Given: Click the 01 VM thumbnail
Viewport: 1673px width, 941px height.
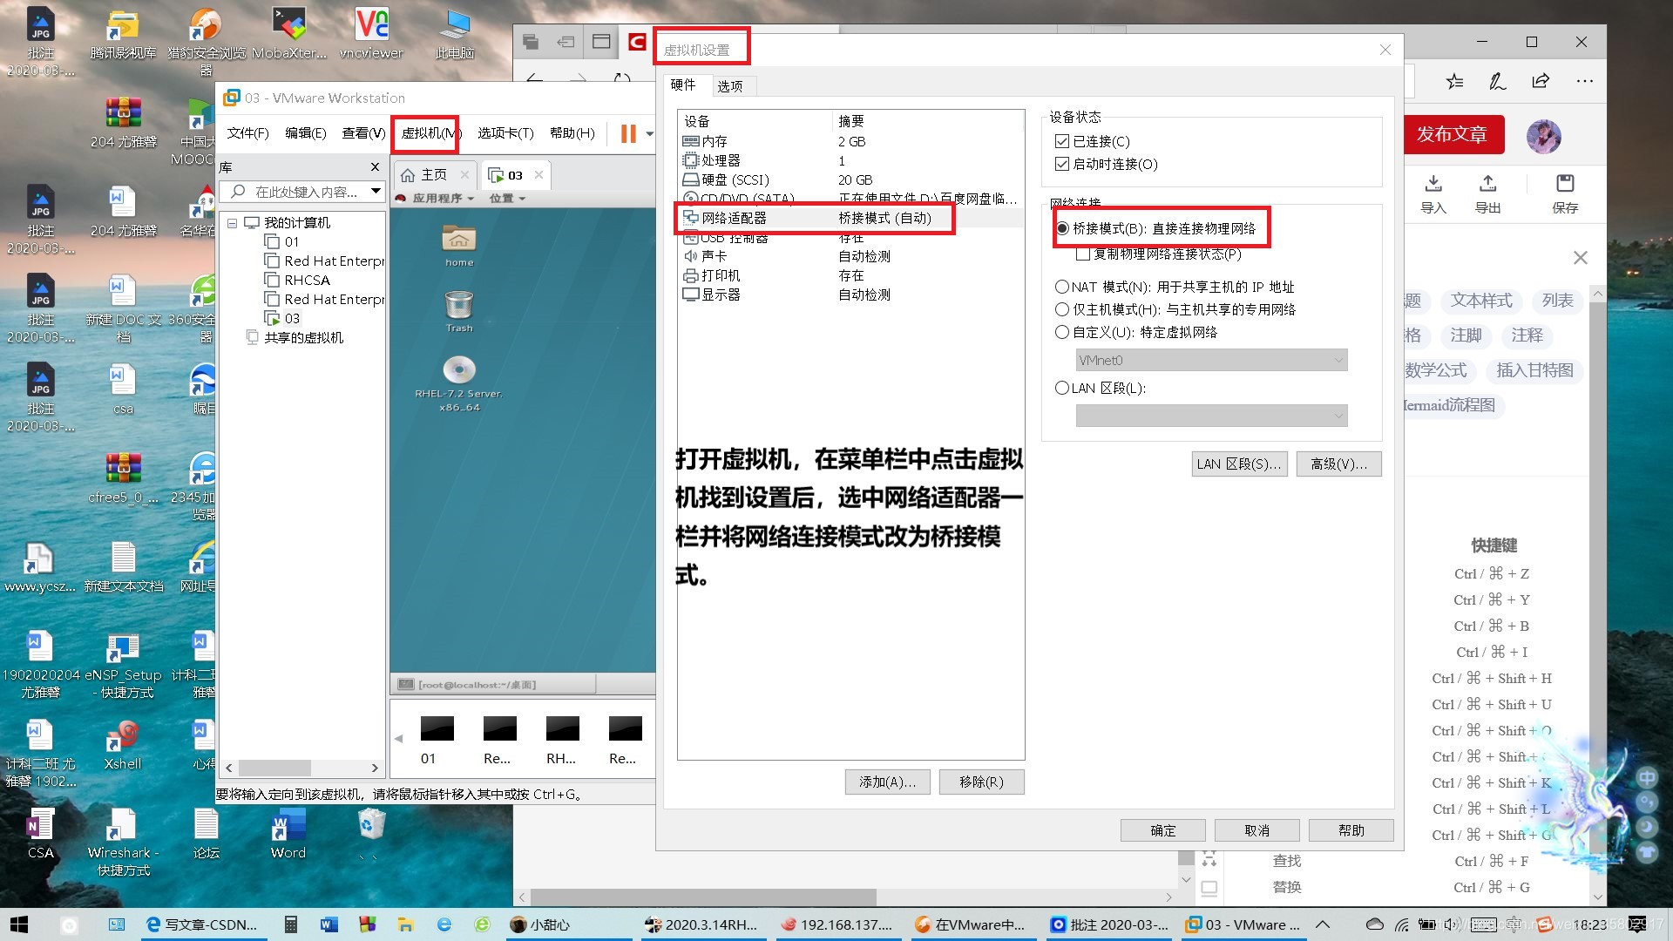Looking at the screenshot, I should point(437,740).
